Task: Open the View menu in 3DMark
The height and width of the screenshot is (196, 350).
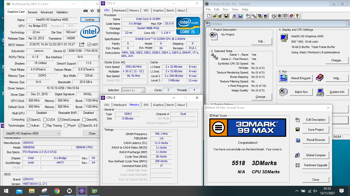Action: (x=235, y=9)
